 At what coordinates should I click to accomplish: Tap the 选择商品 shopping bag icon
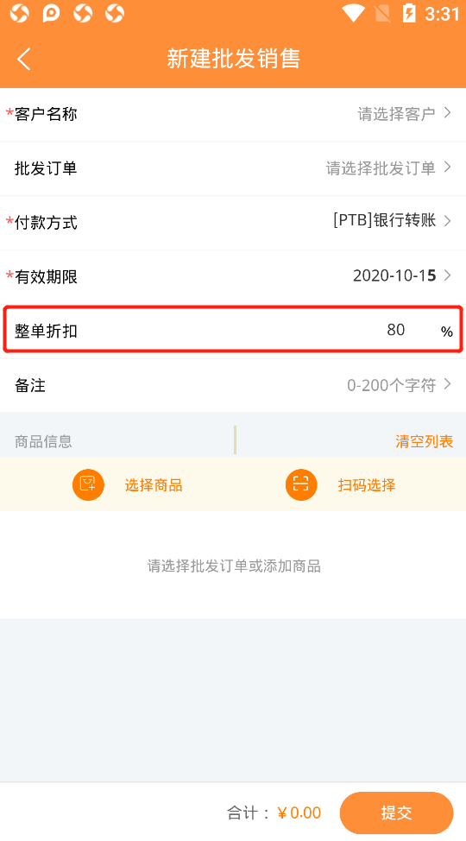(88, 485)
